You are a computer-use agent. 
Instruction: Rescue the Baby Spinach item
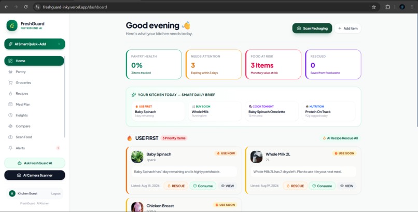pos(176,186)
